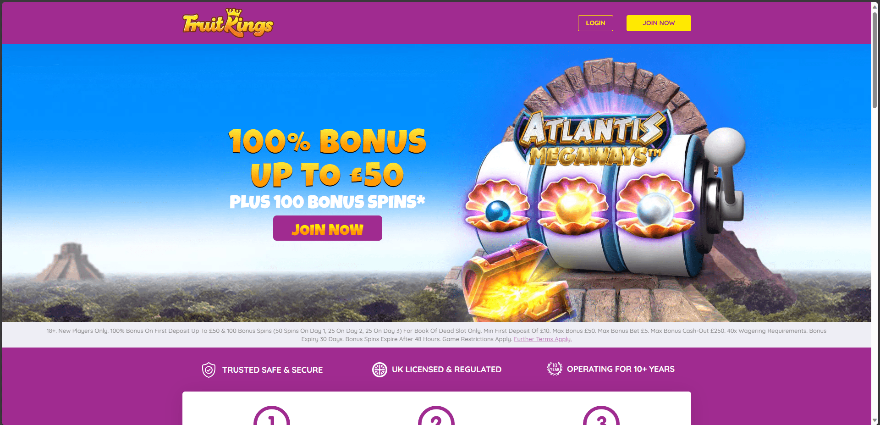Image resolution: width=880 pixels, height=425 pixels.
Task: Click the shield Trusted Safe & Secure icon
Action: pos(209,370)
